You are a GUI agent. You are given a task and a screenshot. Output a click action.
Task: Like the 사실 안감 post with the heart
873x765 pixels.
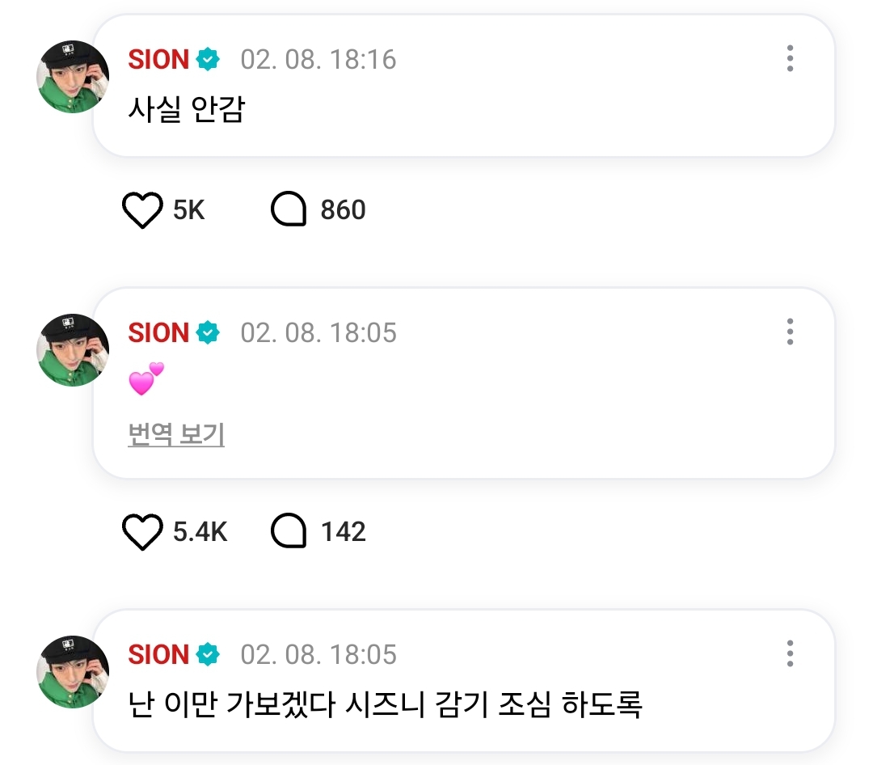[142, 210]
